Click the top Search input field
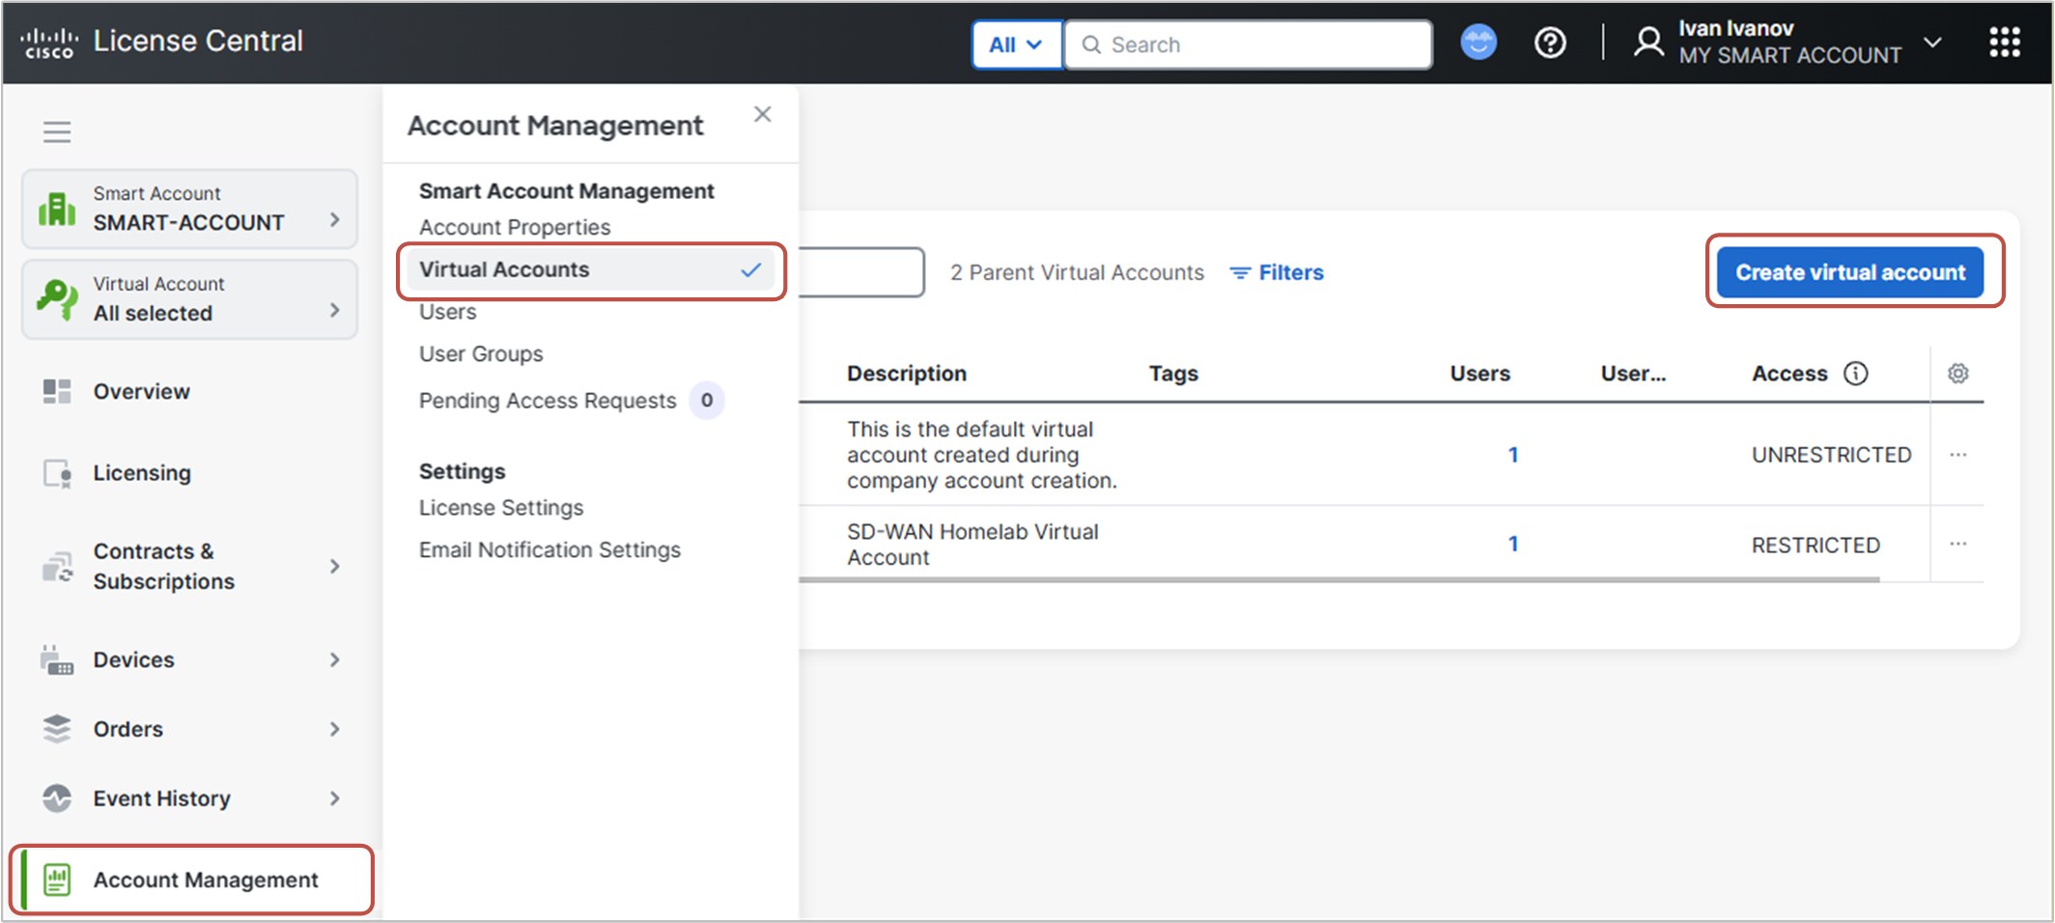 click(1248, 44)
